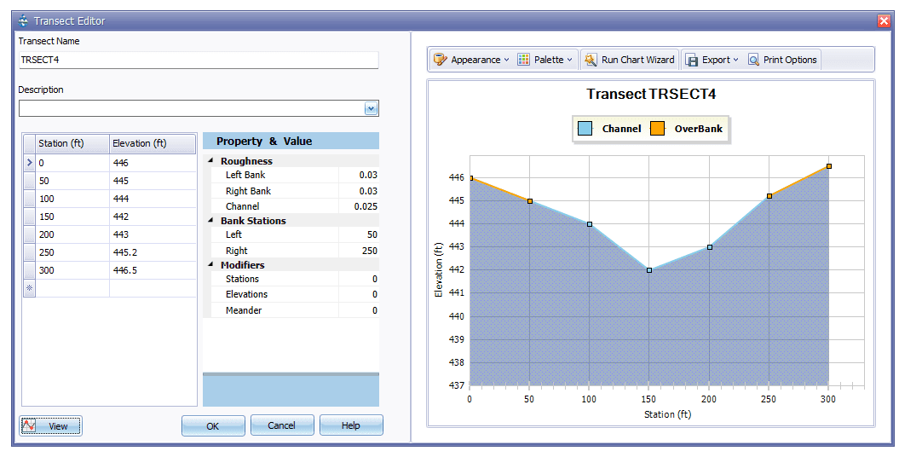
Task: Select the elevation cell 443
Action: (x=153, y=234)
